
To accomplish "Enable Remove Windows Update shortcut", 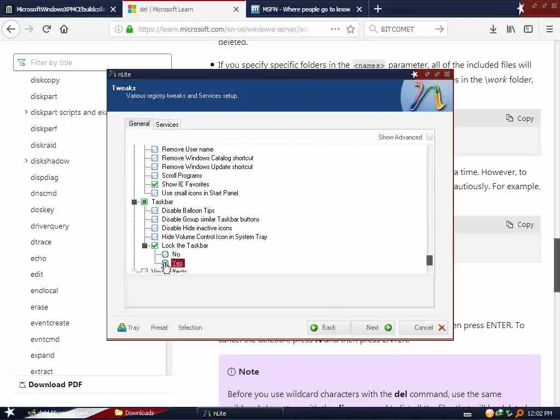I will 155,166.
